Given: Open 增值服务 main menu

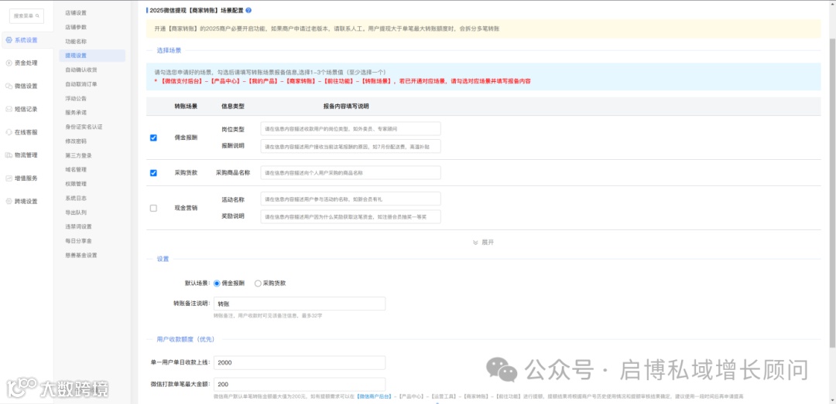Looking at the screenshot, I should [x=26, y=178].
